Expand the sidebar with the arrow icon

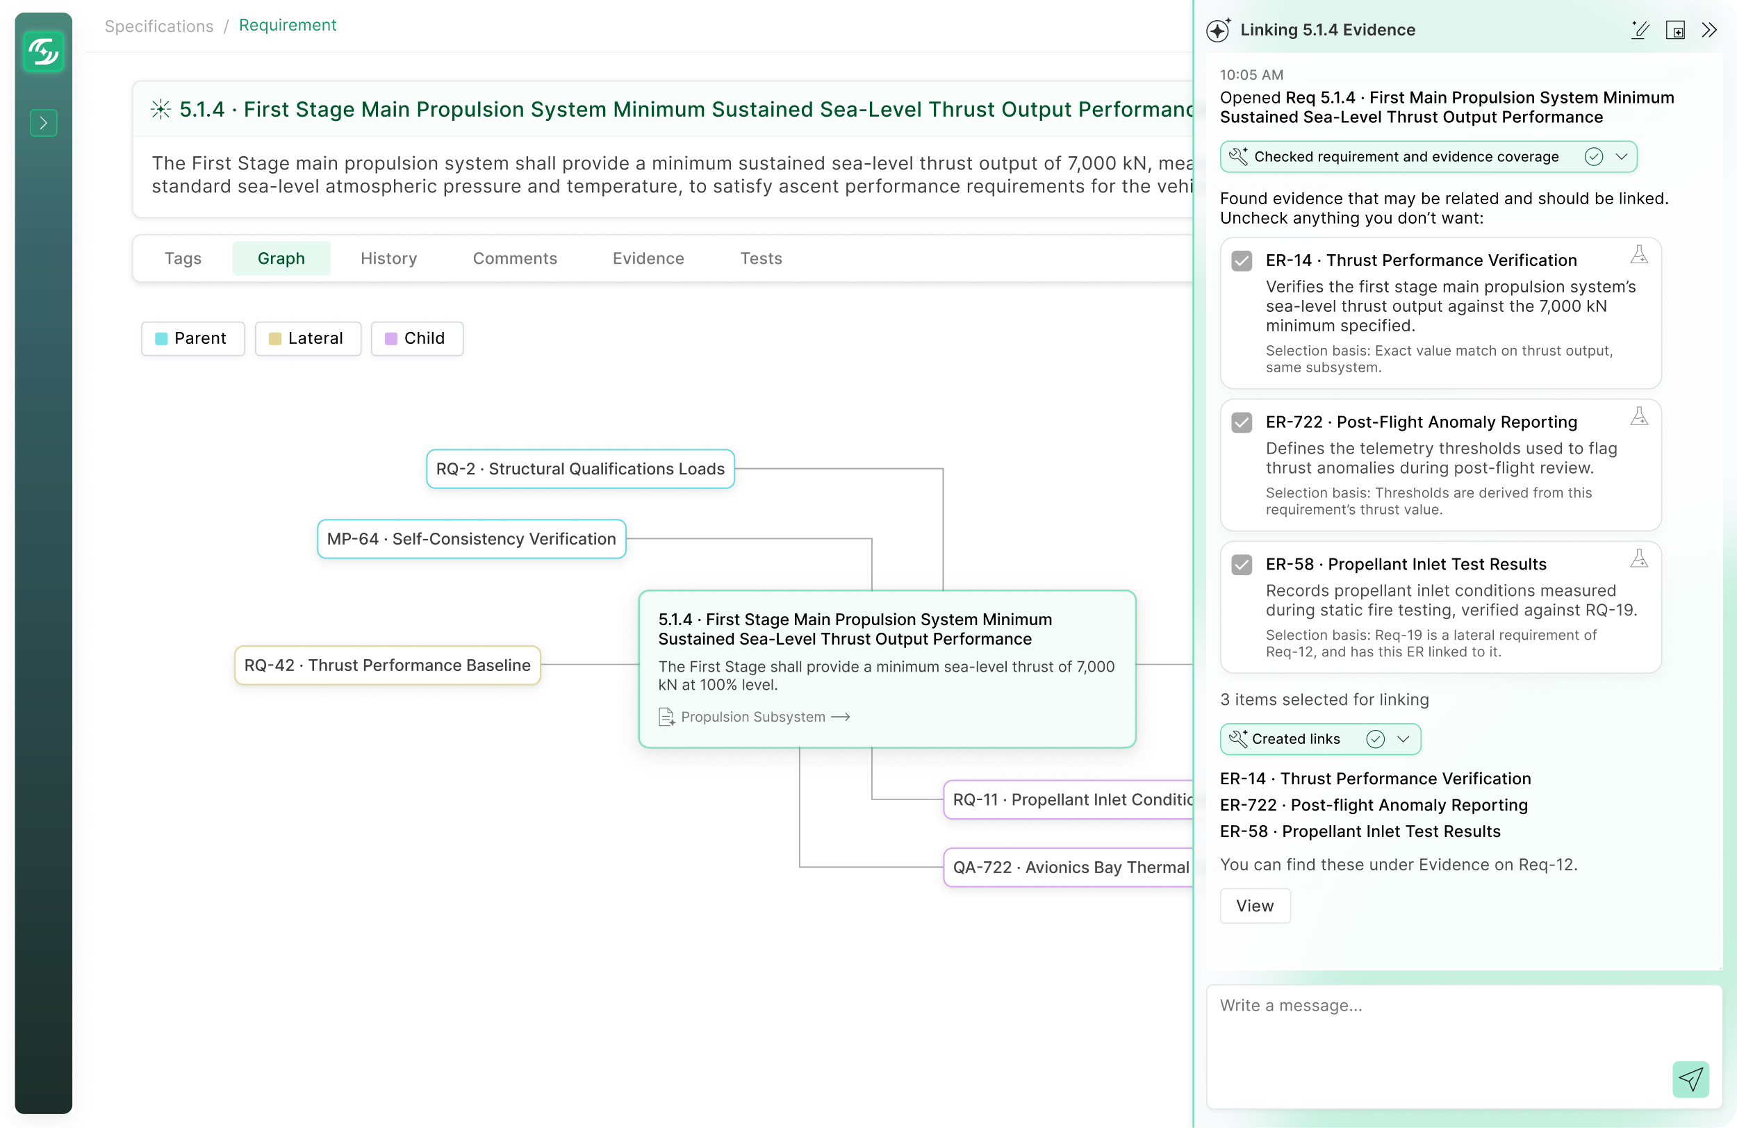tap(44, 122)
